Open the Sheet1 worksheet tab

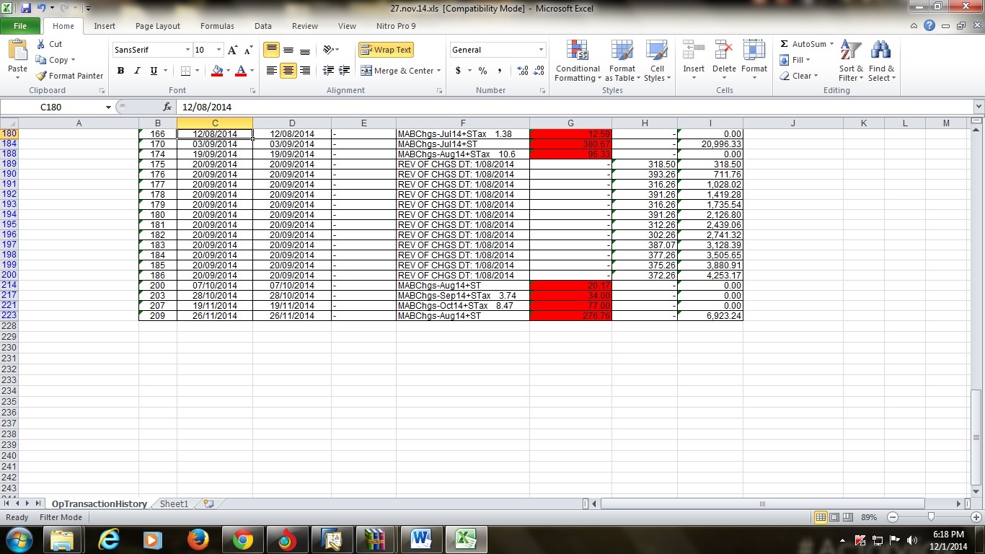tap(174, 504)
